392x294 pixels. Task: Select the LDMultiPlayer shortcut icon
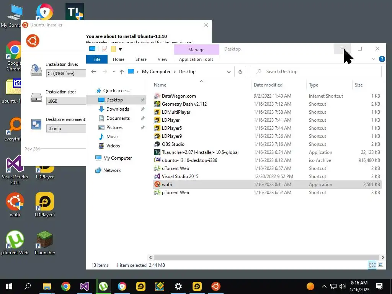coord(157,112)
